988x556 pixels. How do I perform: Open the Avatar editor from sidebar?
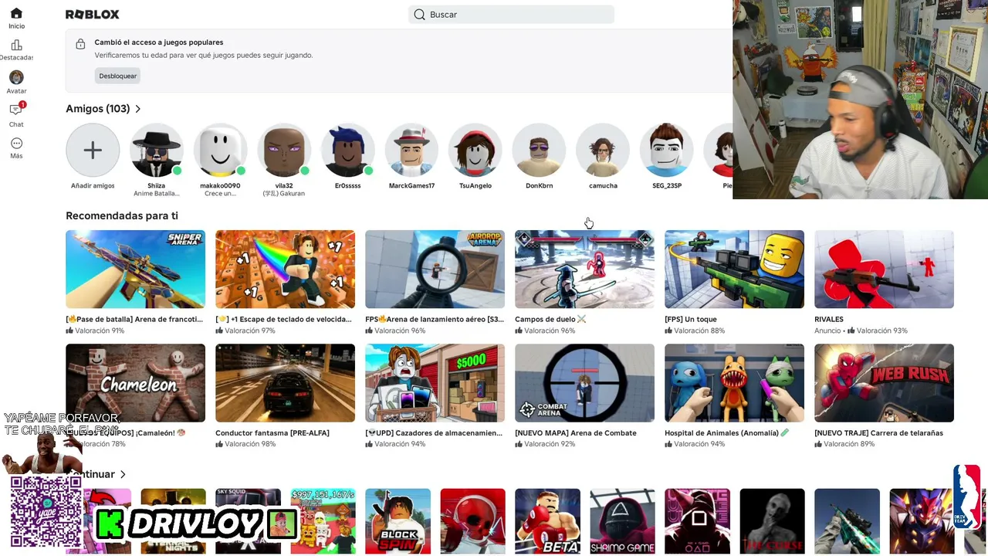(x=16, y=83)
